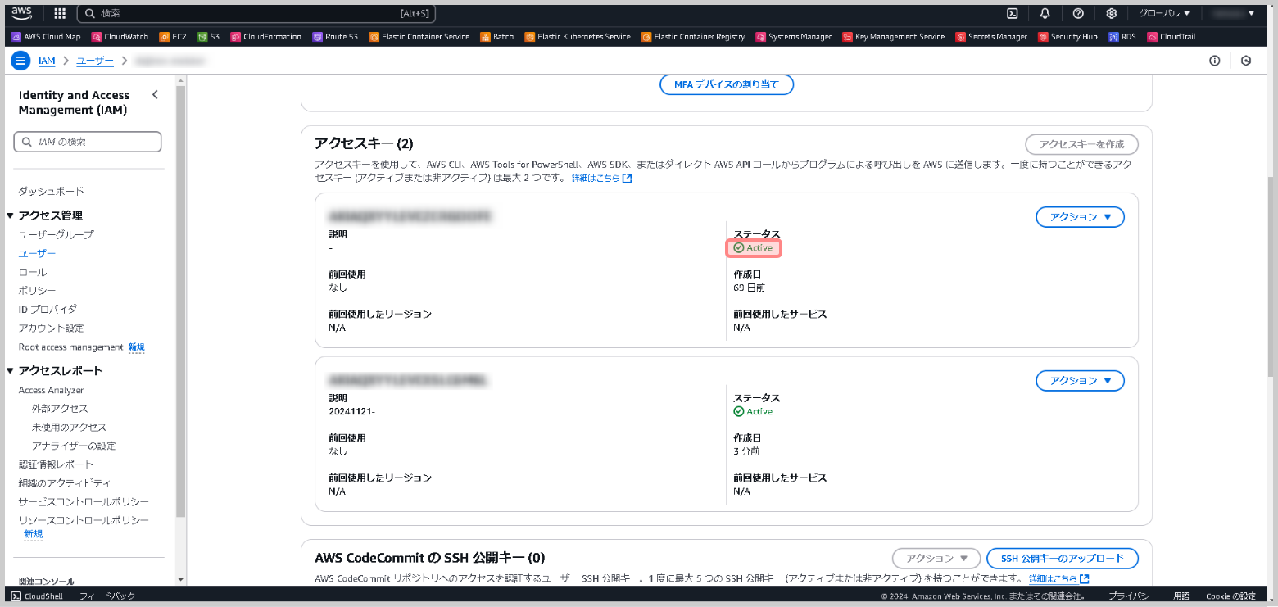
Task: Open the settings gear in top bar
Action: pyautogui.click(x=1112, y=13)
